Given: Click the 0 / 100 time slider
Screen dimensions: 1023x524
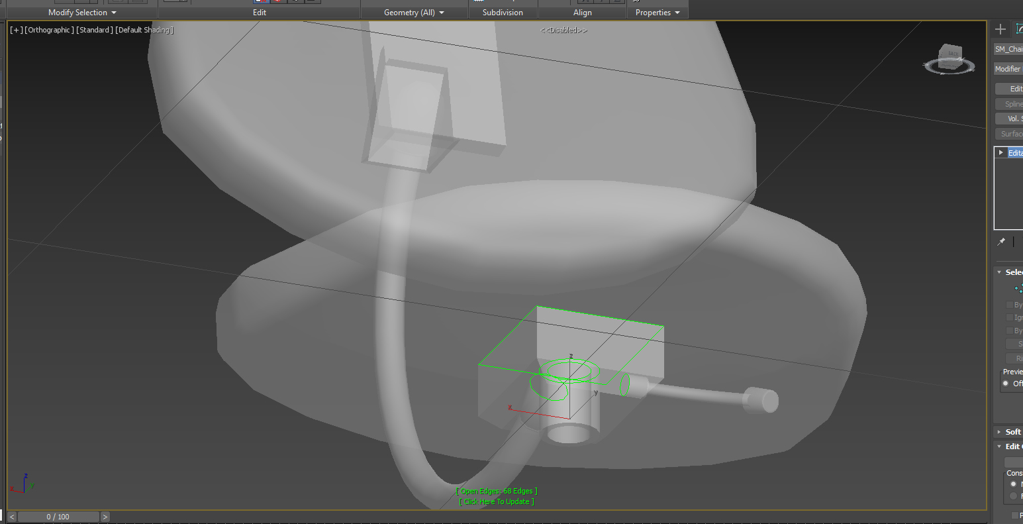Looking at the screenshot, I should [58, 517].
